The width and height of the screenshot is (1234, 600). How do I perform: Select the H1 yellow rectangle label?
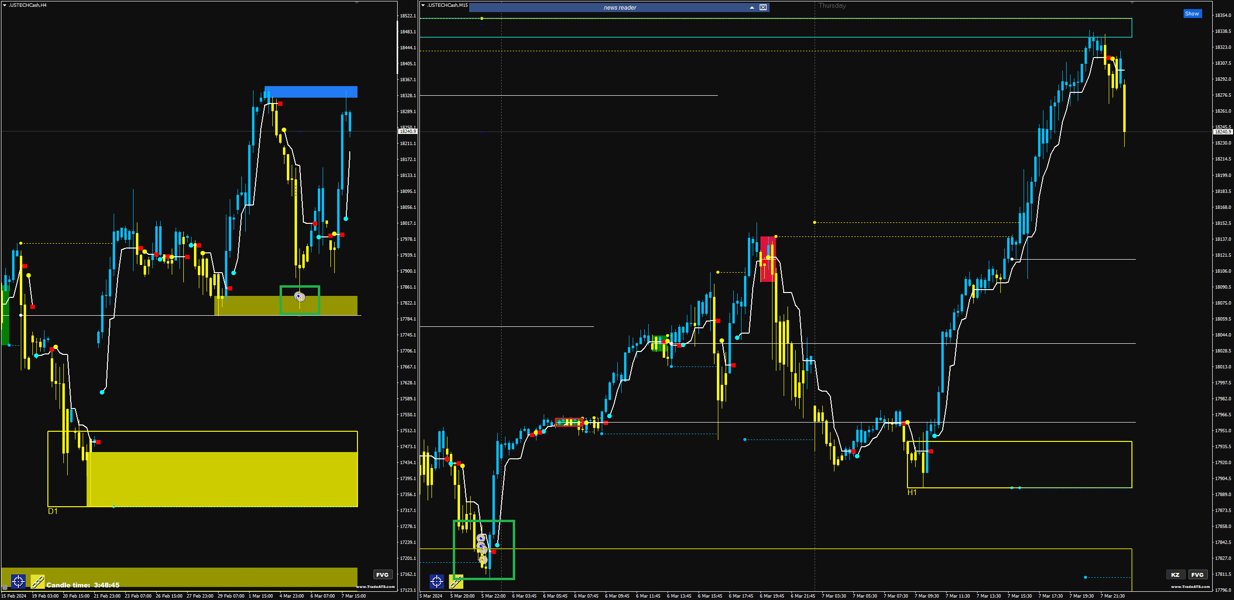(912, 492)
